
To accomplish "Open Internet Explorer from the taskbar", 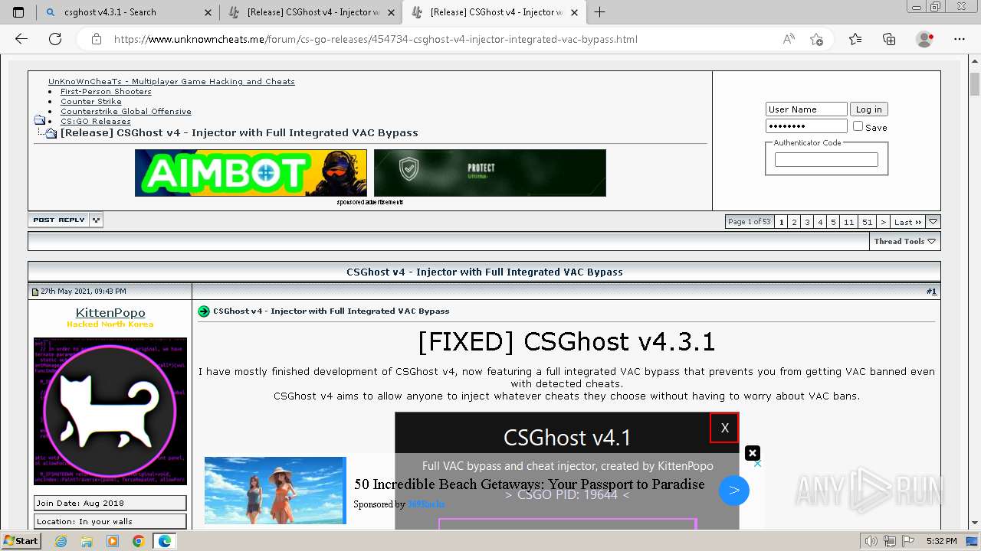I will point(61,541).
